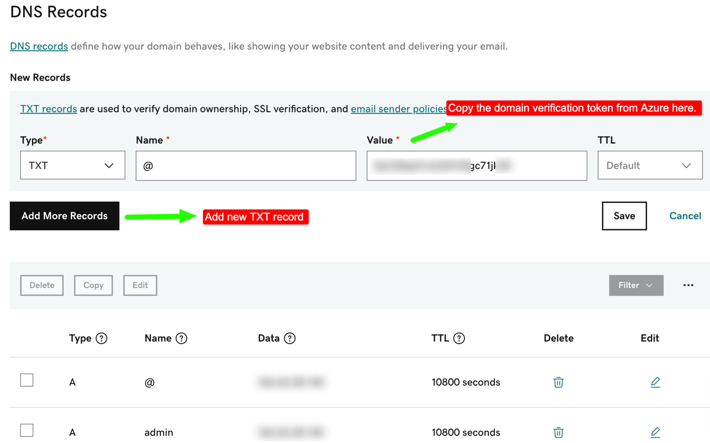Open the Name column help tooltip
This screenshot has height=443, width=710.
[x=181, y=338]
